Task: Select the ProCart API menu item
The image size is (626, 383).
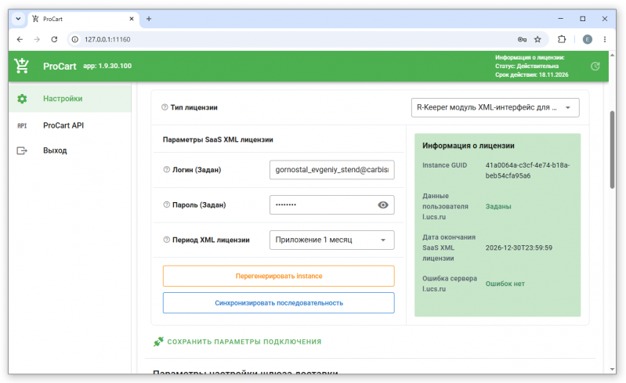Action: point(63,125)
